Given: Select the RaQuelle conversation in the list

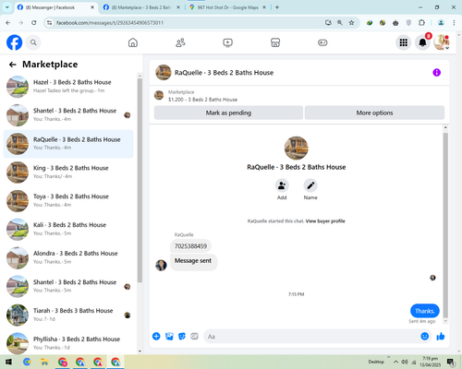Looking at the screenshot, I should point(68,144).
